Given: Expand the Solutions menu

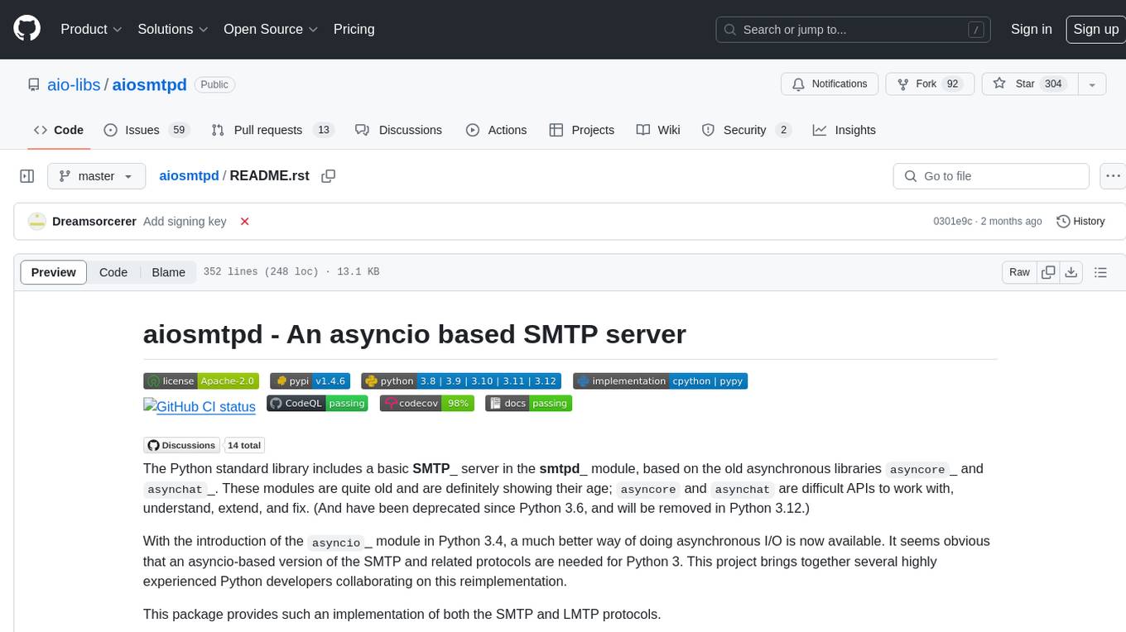Looking at the screenshot, I should (x=173, y=29).
